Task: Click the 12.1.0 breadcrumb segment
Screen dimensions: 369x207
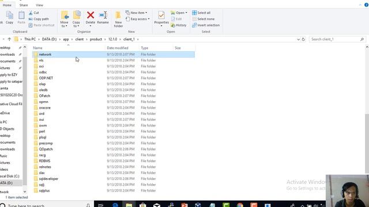Action: 113,39
